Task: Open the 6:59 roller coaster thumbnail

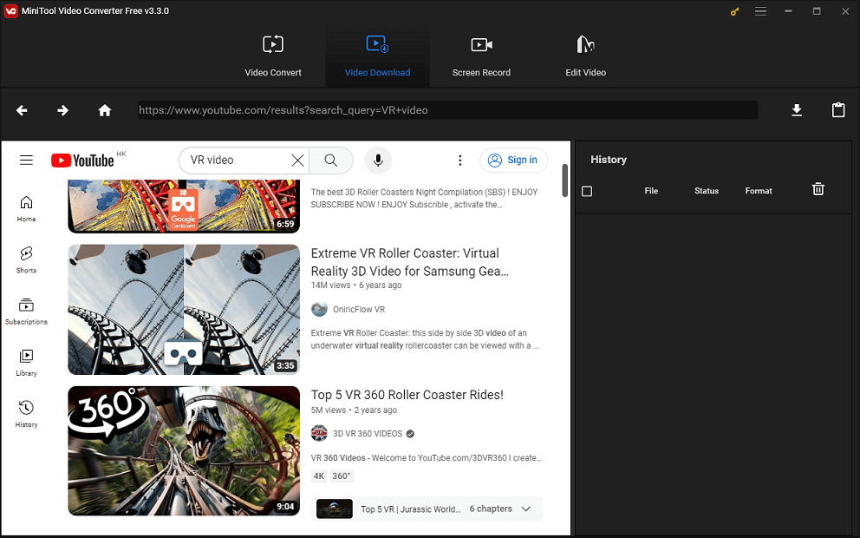Action: pos(184,206)
